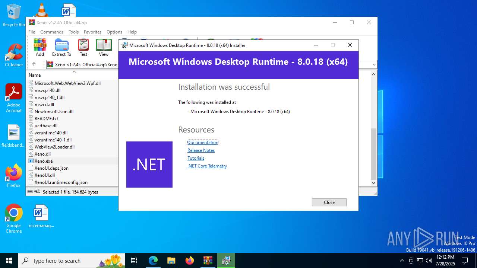
Task: Select Newtonsoft.Json.dll in the file list
Action: (x=54, y=112)
